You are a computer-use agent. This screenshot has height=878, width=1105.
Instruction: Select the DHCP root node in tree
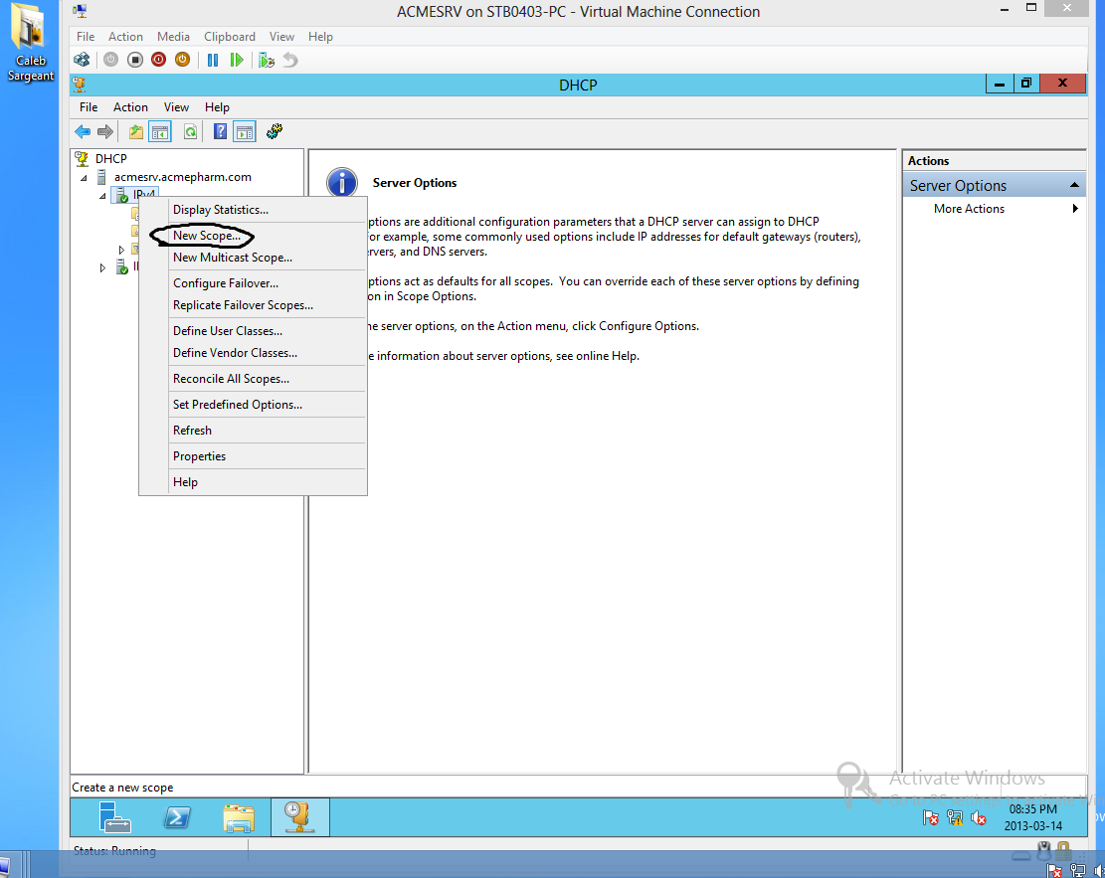111,158
